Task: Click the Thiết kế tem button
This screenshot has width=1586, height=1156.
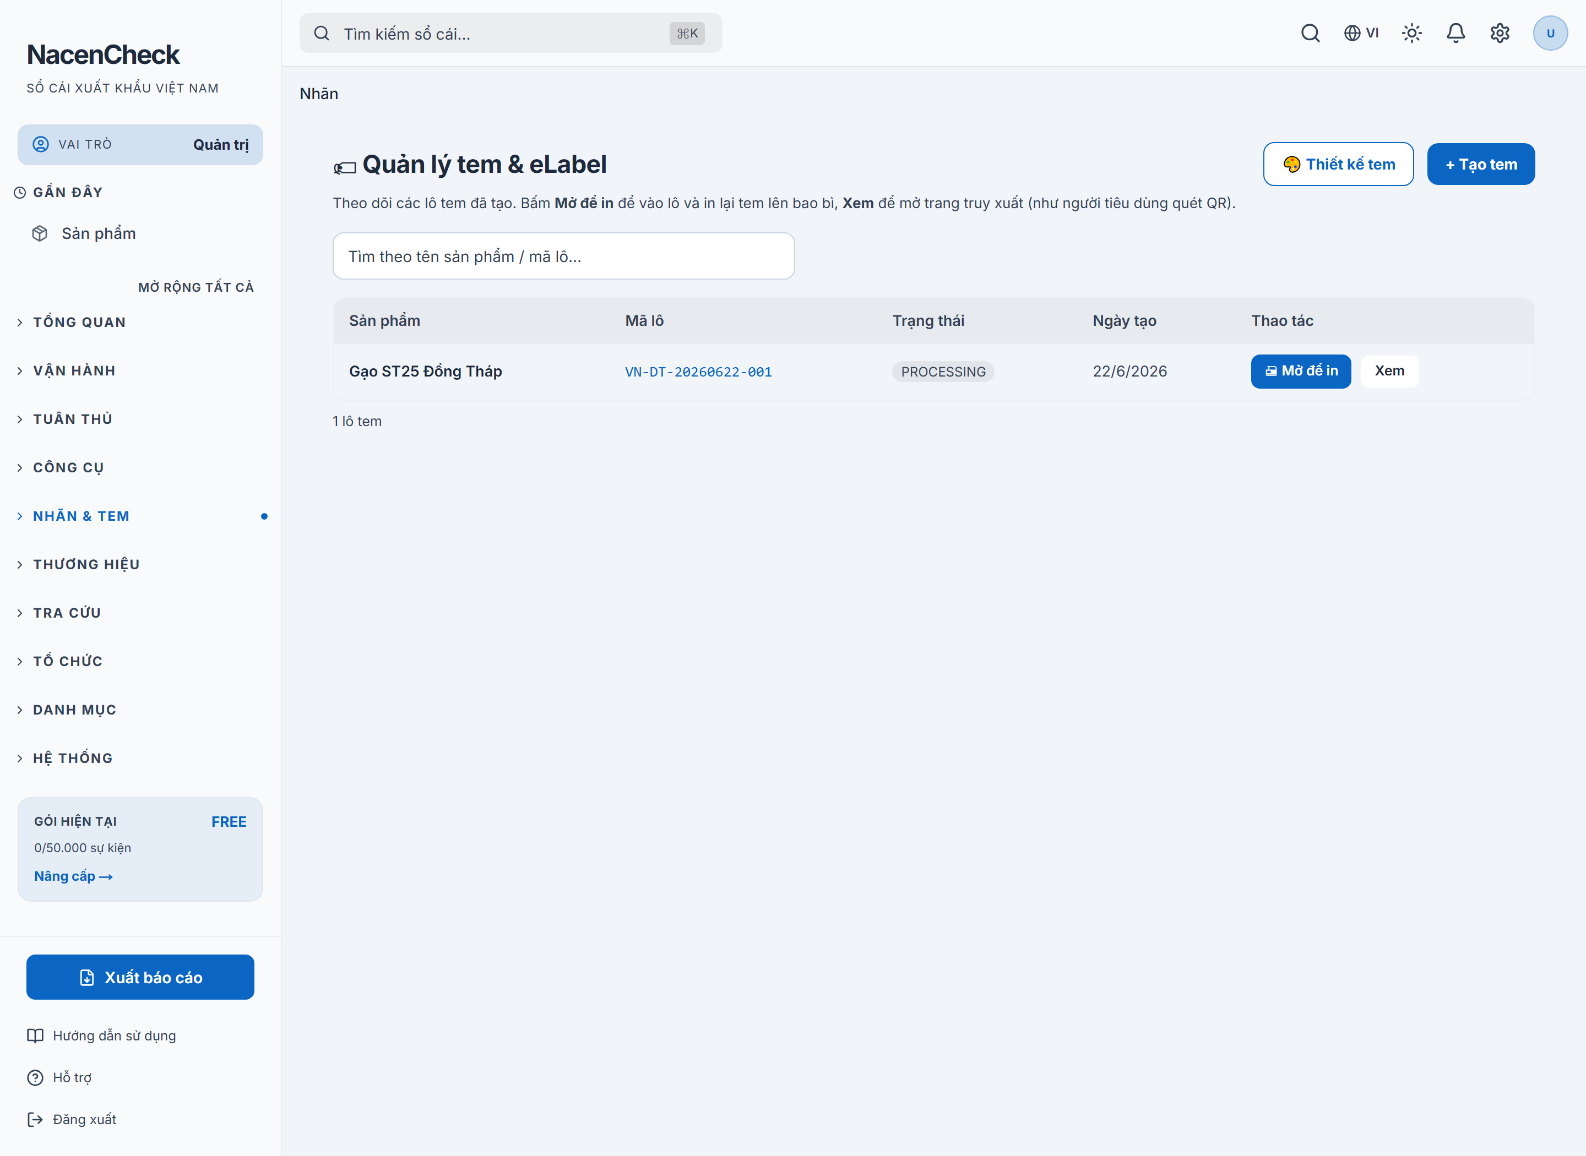Action: 1338,163
